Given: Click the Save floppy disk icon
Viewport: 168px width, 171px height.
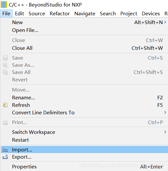Looking at the screenshot, I should coord(5,58).
